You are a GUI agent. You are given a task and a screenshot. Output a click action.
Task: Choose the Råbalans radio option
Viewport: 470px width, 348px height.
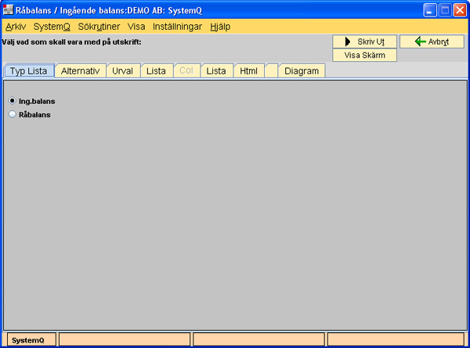13,114
